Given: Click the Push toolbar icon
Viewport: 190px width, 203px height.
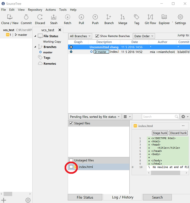Looking at the screenshot, I should pyautogui.click(x=95, y=17).
